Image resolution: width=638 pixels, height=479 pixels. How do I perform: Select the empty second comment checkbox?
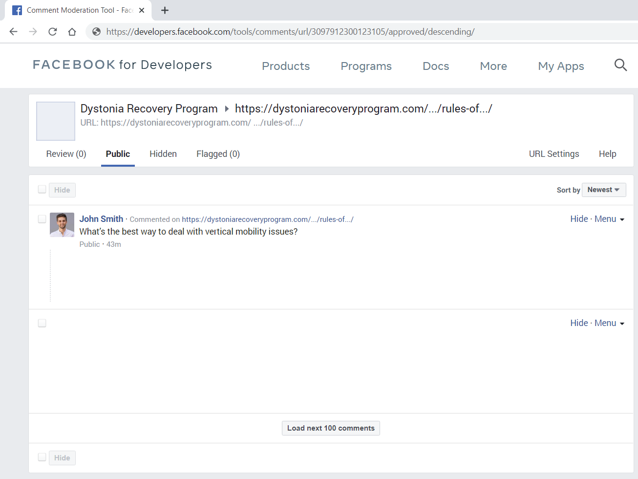[42, 323]
